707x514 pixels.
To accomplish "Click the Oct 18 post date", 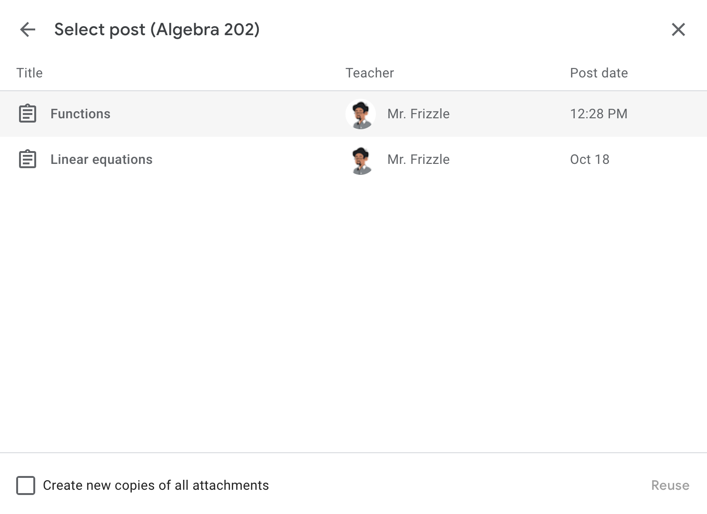I will click(589, 160).
